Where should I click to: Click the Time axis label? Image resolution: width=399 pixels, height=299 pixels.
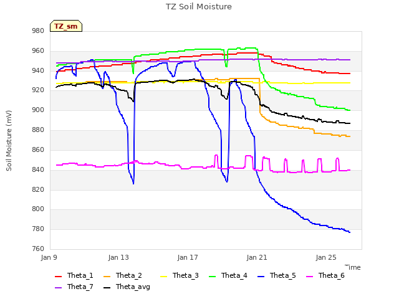[x=353, y=267]
